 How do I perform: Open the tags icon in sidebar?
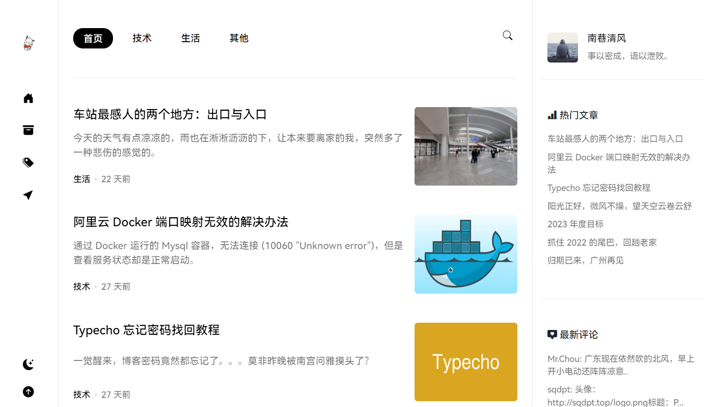click(x=29, y=162)
